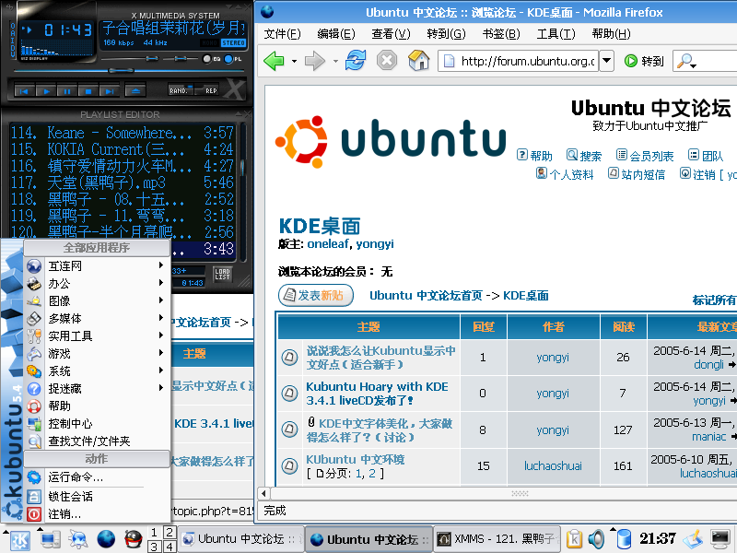The image size is (737, 553).
Task: Click the KDE K menu launcher button
Action: [x=18, y=540]
